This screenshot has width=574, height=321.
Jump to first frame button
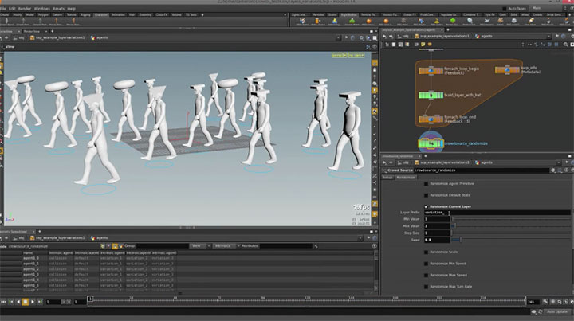[x=4, y=302]
